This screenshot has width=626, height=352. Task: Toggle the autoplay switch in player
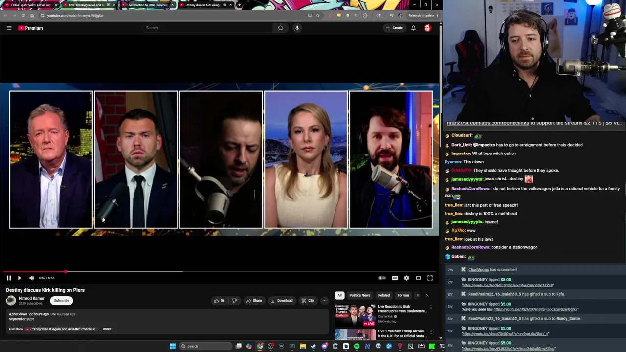(382, 278)
